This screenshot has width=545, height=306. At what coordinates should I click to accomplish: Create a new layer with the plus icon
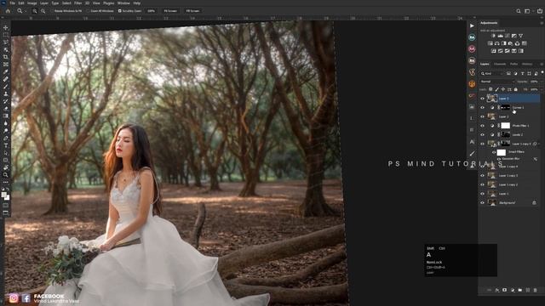pos(528,290)
